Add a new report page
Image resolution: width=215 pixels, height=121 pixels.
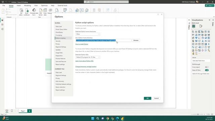click(x=30, y=111)
